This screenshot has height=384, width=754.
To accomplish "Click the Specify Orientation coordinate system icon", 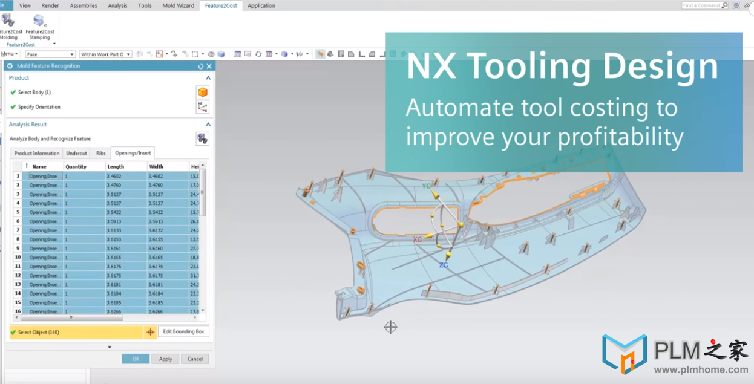I will click(203, 107).
